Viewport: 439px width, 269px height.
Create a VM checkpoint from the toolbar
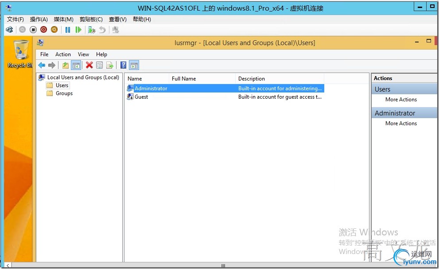[x=92, y=30]
